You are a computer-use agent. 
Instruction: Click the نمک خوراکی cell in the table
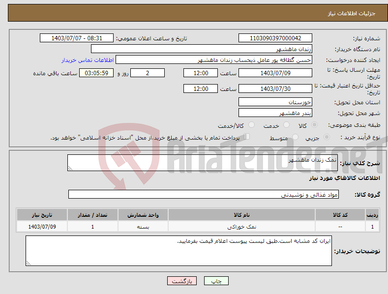point(241,227)
